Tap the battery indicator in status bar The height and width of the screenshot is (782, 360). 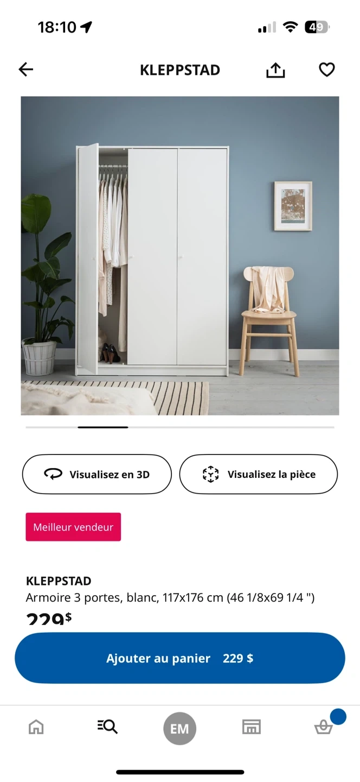click(x=317, y=27)
